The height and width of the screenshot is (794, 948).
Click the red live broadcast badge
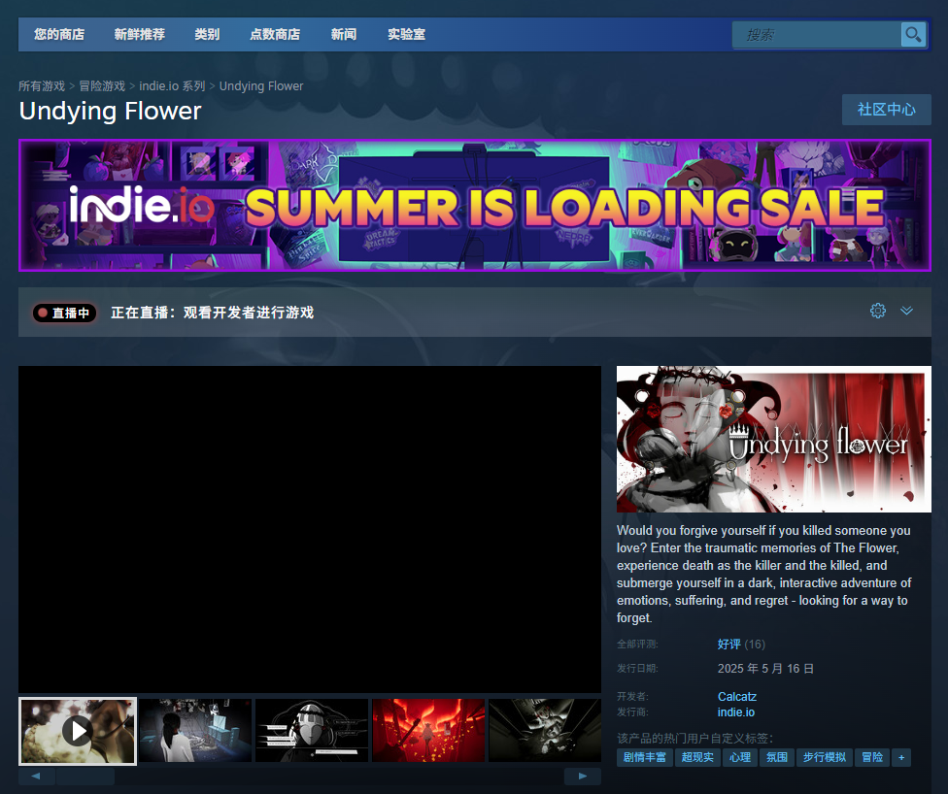64,313
